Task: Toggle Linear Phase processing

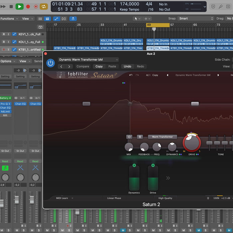Action: tap(114, 198)
